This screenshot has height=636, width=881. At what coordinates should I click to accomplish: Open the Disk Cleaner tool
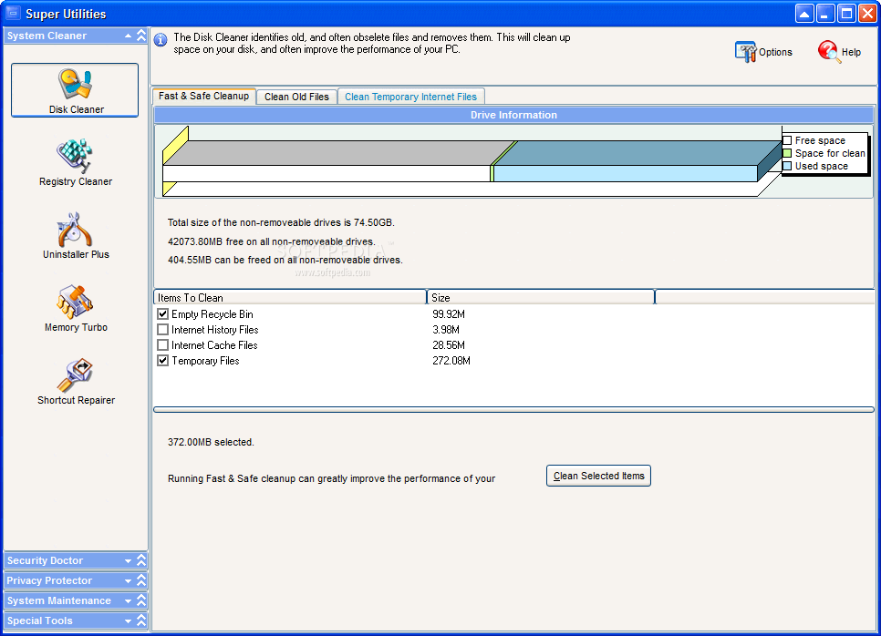click(75, 90)
